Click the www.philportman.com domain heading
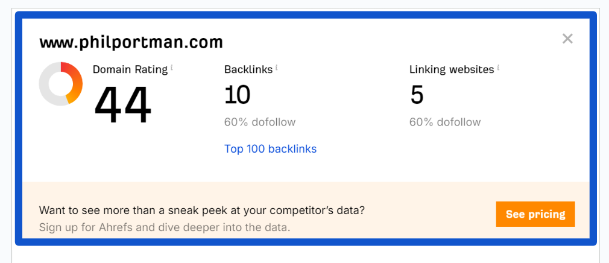609x263 pixels. coord(131,42)
